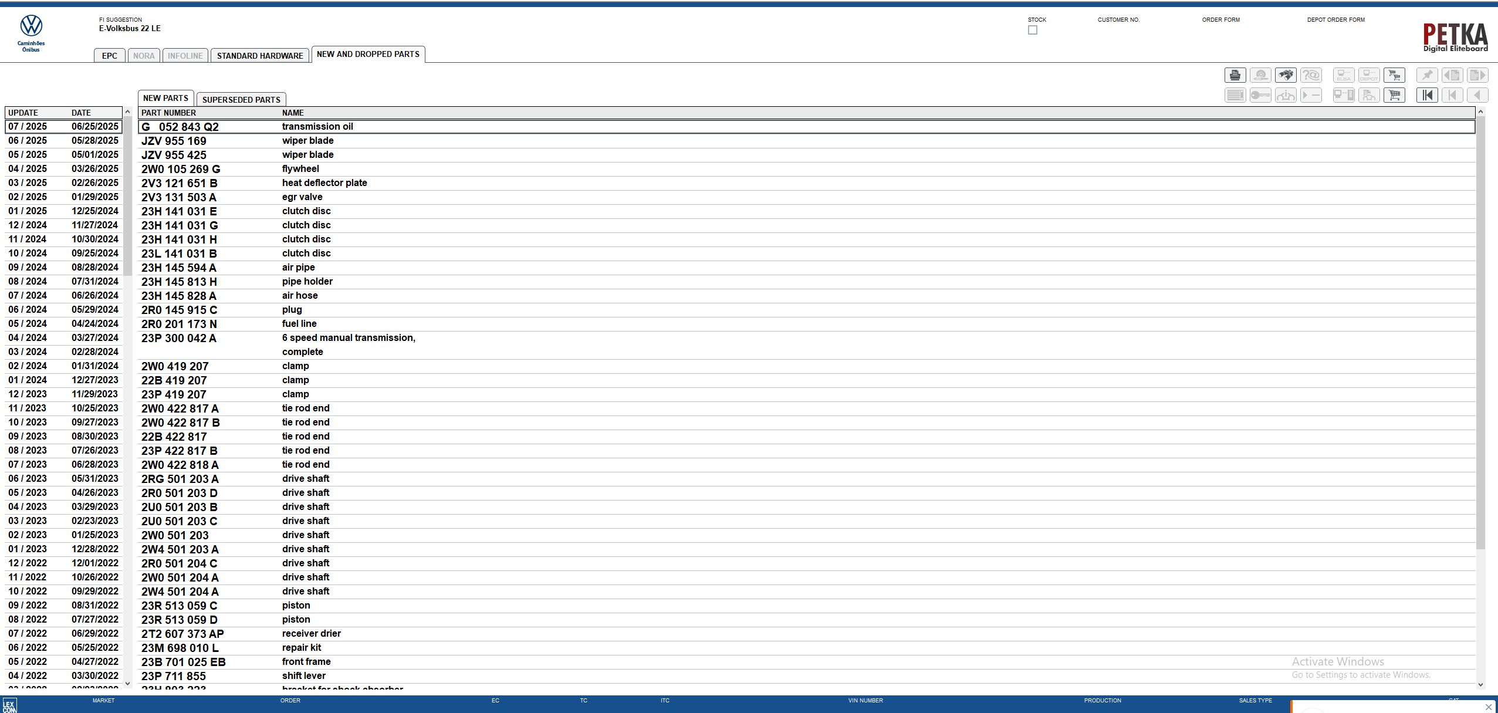Select update 06 / 2025 row
Image resolution: width=1498 pixels, height=713 pixels.
click(63, 141)
